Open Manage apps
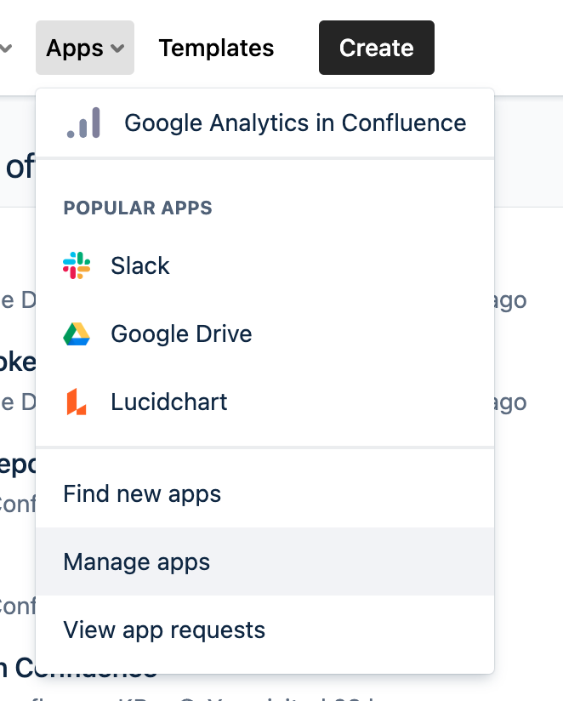 pyautogui.click(x=136, y=561)
